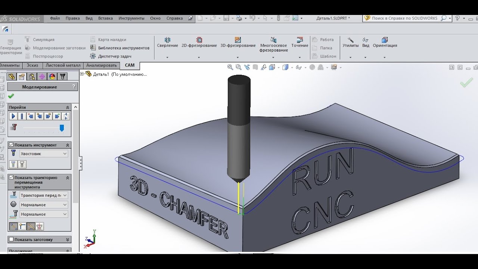
Task: Open the Вид glasses tool
Action: (x=366, y=42)
